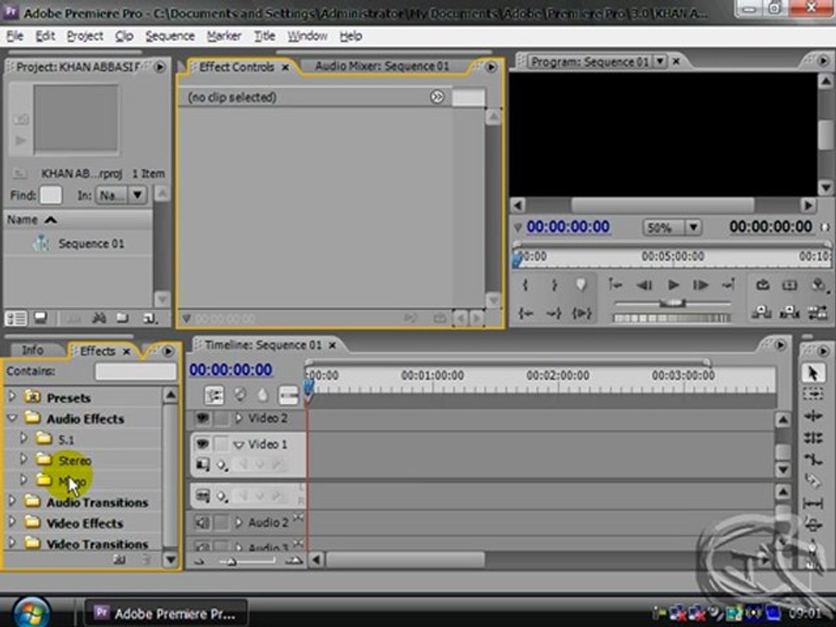Expand the Video 2 track
Viewport: 836px width, 627px height.
239,418
